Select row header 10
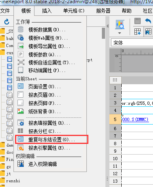 click(x=115, y=159)
